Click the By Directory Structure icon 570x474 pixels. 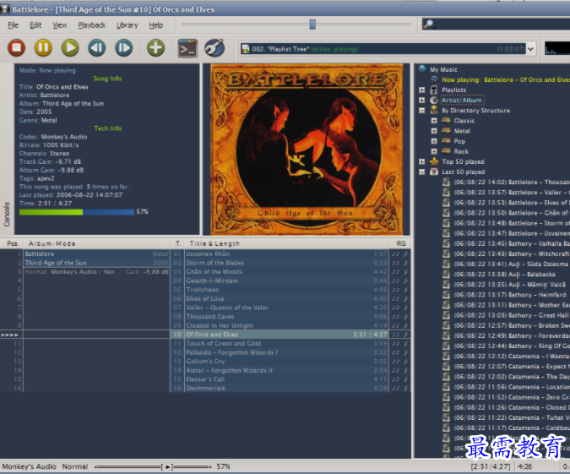pos(434,110)
